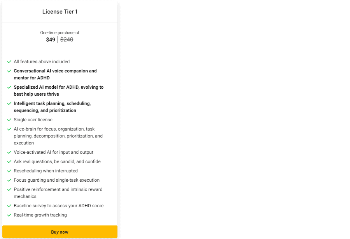
Task: Click checkmark beside Conversational AI voice companion
Action: [x=9, y=71]
